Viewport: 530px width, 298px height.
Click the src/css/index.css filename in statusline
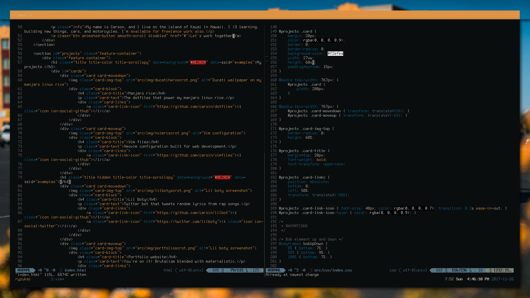[x=333, y=270]
